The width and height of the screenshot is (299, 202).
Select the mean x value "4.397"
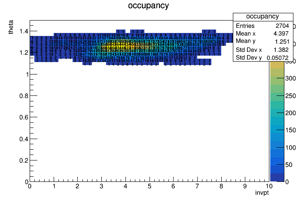pyautogui.click(x=281, y=33)
